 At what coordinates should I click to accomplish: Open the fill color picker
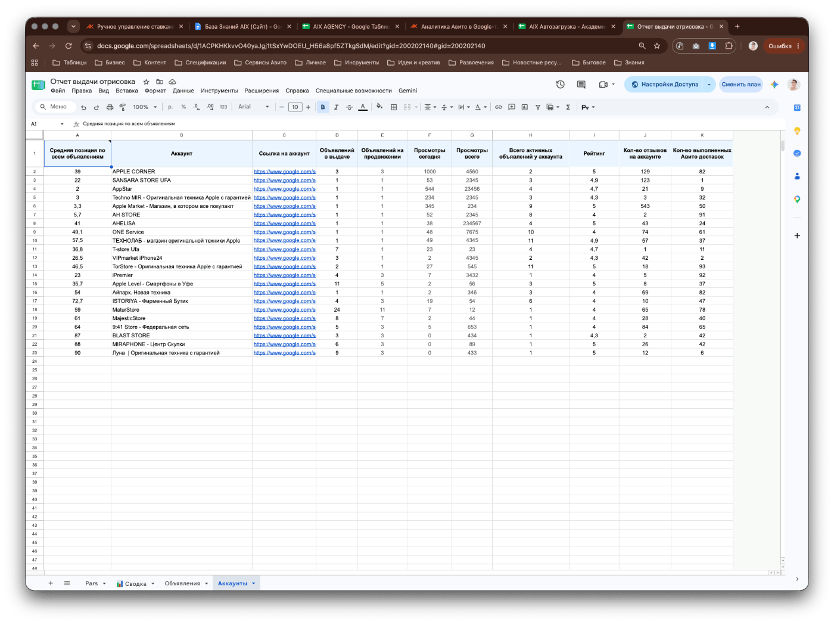tap(379, 107)
